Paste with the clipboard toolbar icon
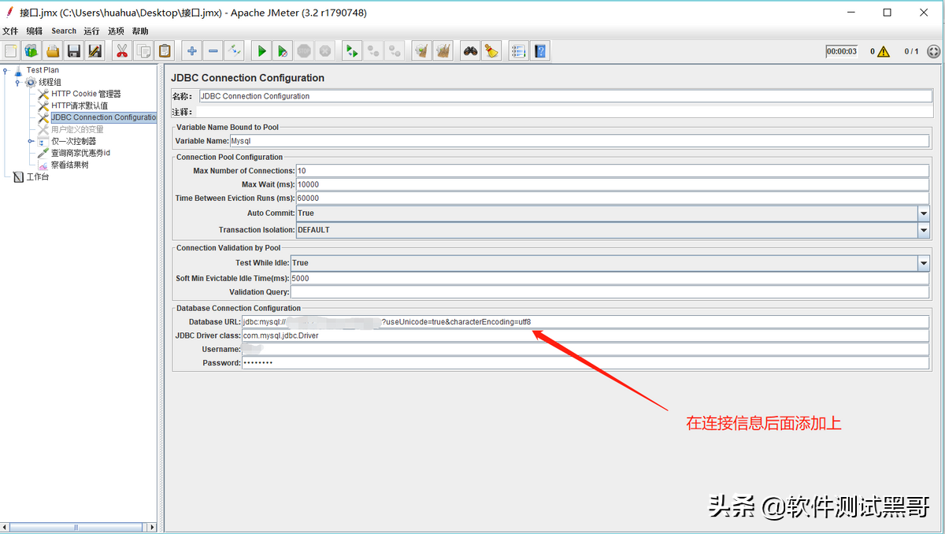 [165, 51]
